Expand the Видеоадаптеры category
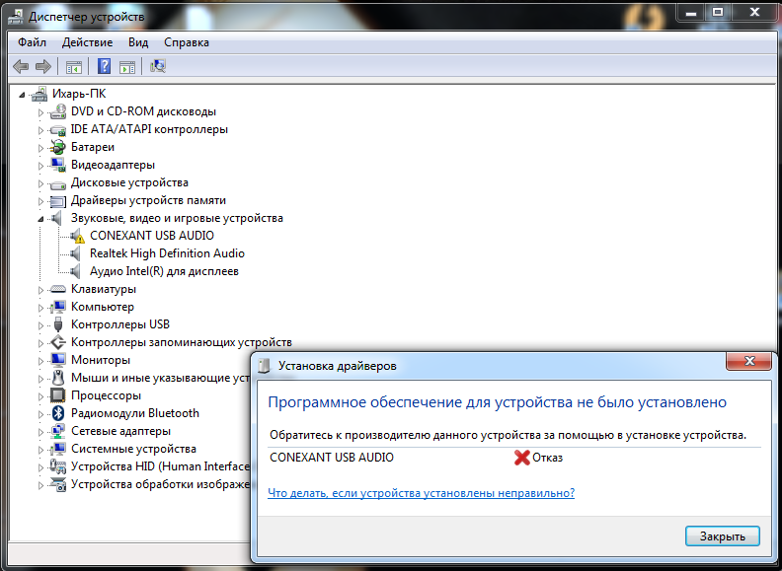This screenshot has height=571, width=782. click(x=40, y=166)
